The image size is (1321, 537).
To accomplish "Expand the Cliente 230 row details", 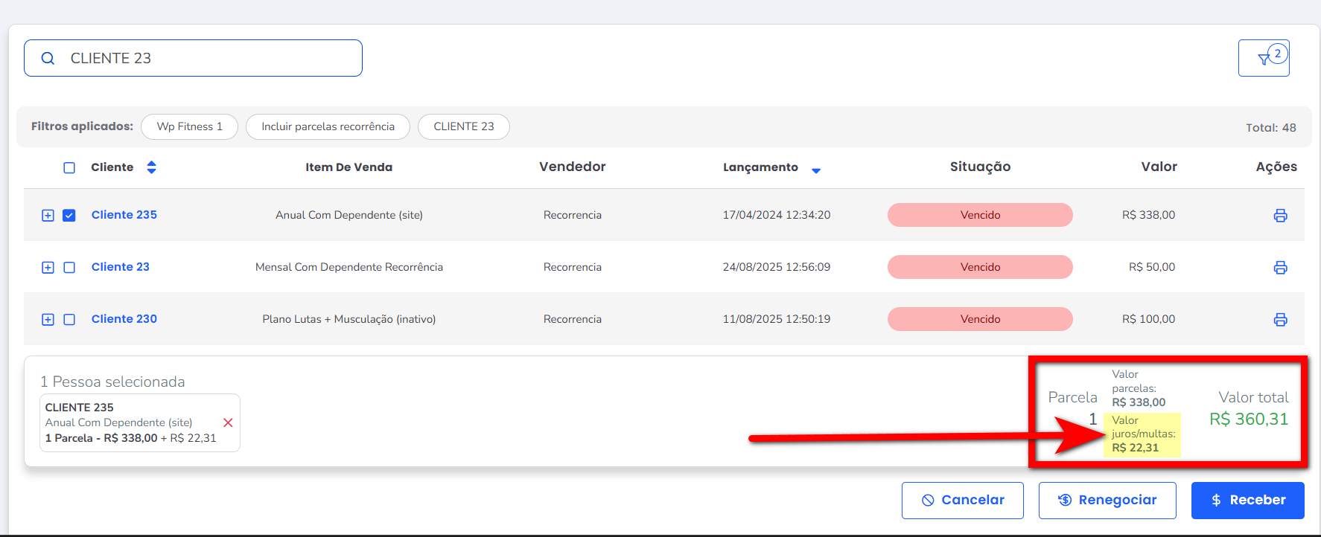I will (x=48, y=320).
